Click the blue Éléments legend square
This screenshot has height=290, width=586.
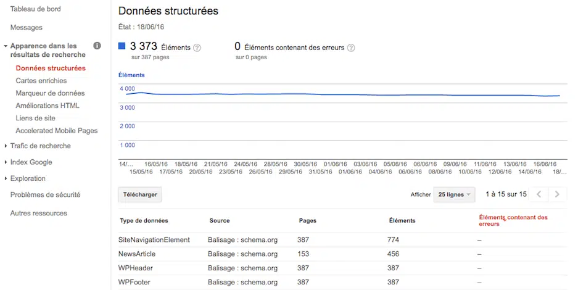[122, 46]
